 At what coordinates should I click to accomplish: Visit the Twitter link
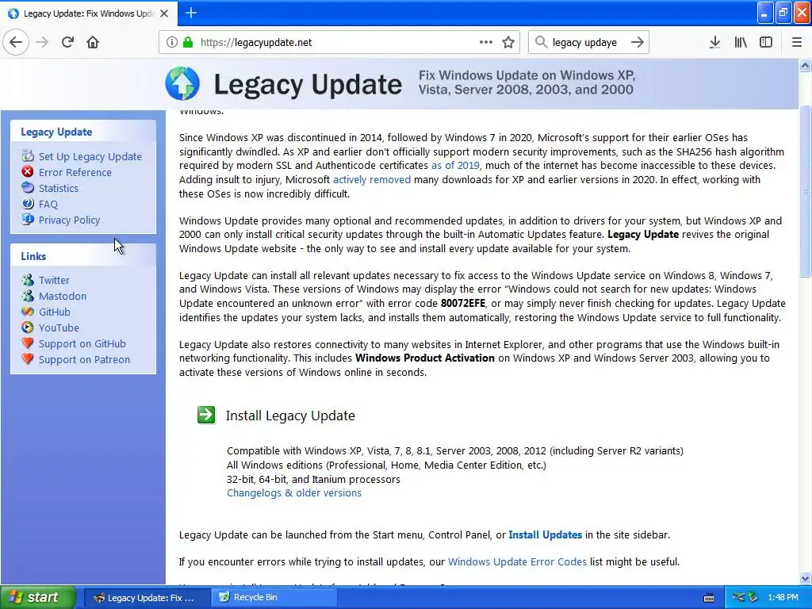54,280
